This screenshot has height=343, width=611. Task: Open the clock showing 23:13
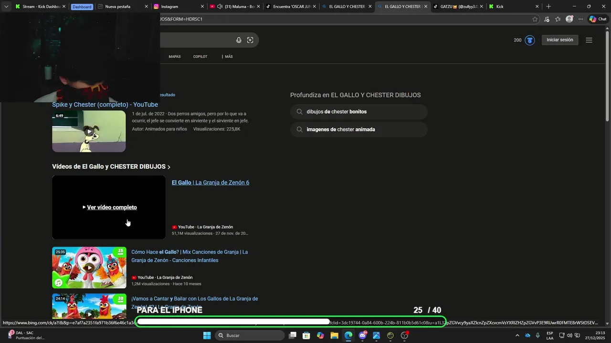click(596, 335)
